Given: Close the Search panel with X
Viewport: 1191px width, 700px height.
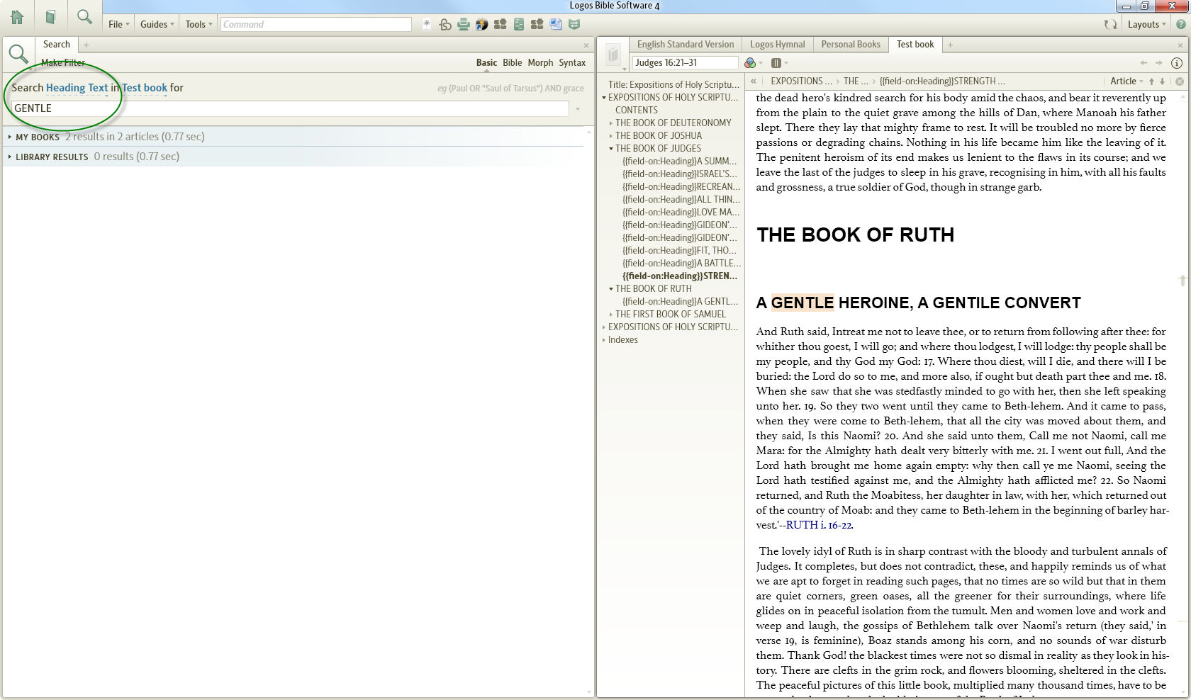Looking at the screenshot, I should coord(586,45).
